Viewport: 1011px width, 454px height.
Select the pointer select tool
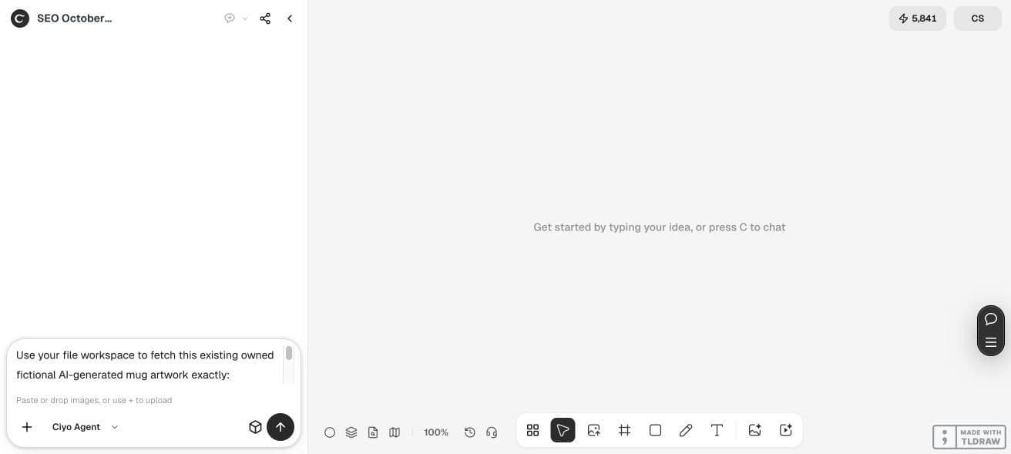click(563, 430)
